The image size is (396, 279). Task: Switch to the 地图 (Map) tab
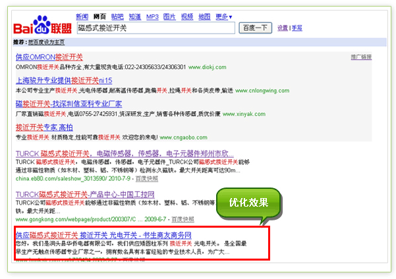205,16
